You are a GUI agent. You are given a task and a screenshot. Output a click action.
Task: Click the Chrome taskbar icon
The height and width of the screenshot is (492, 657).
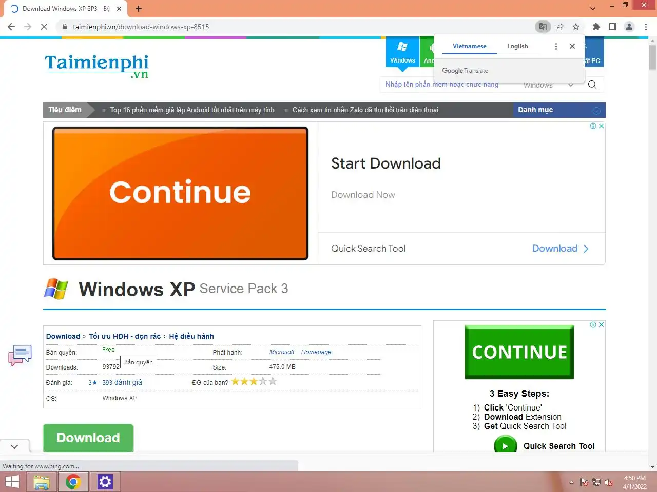tap(73, 482)
